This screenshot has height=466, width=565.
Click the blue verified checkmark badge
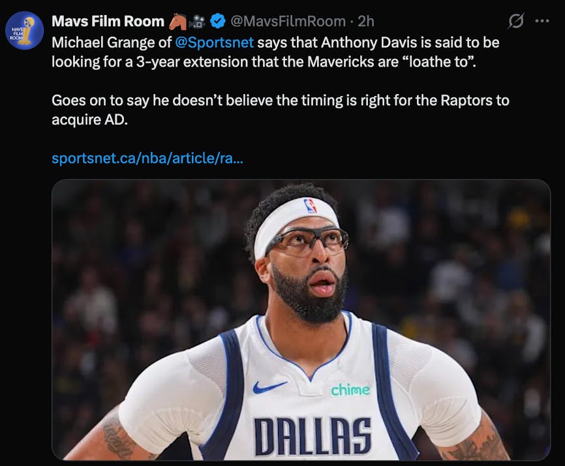point(217,21)
